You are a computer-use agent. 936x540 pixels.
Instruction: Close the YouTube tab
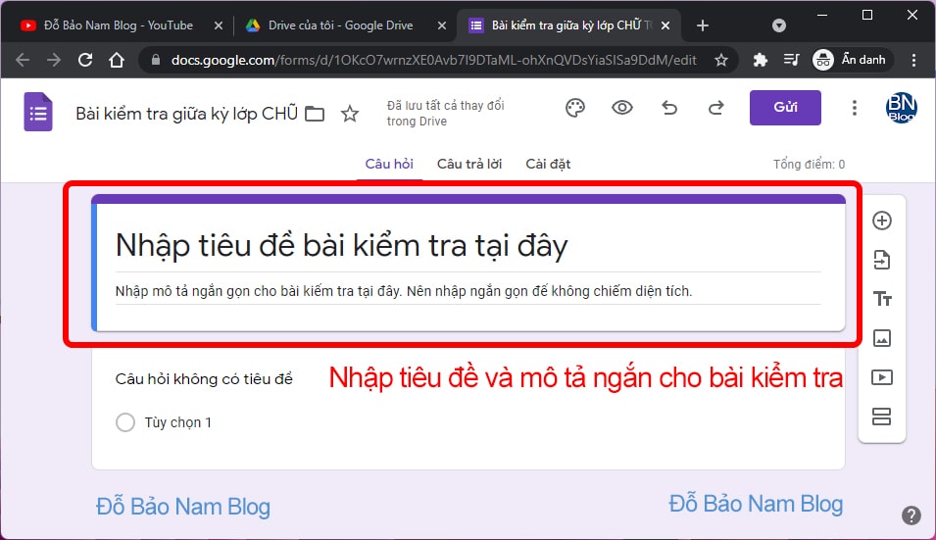(x=219, y=25)
